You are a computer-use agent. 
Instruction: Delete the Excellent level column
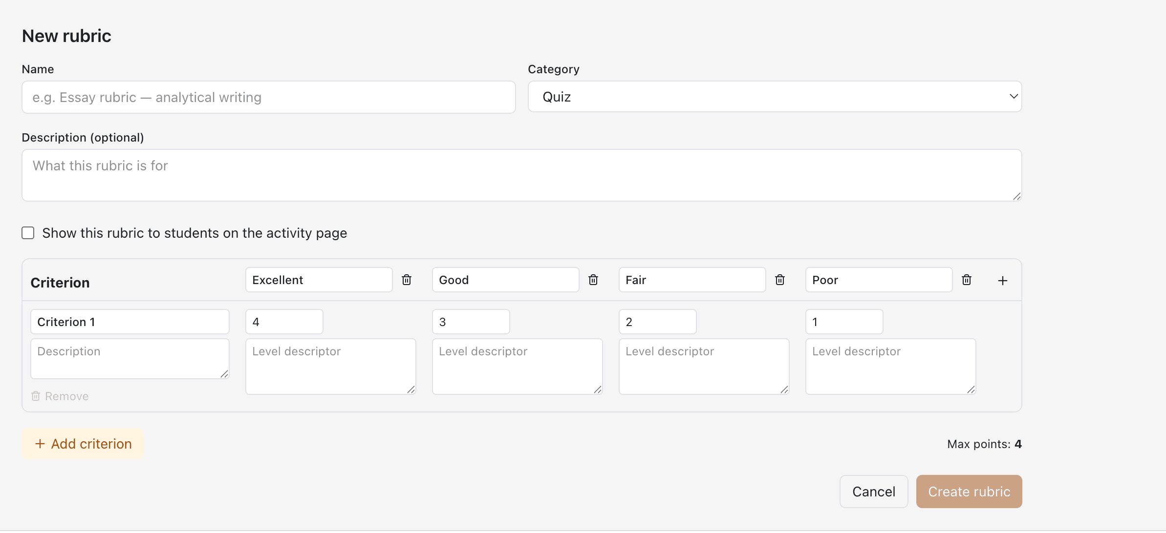tap(407, 280)
